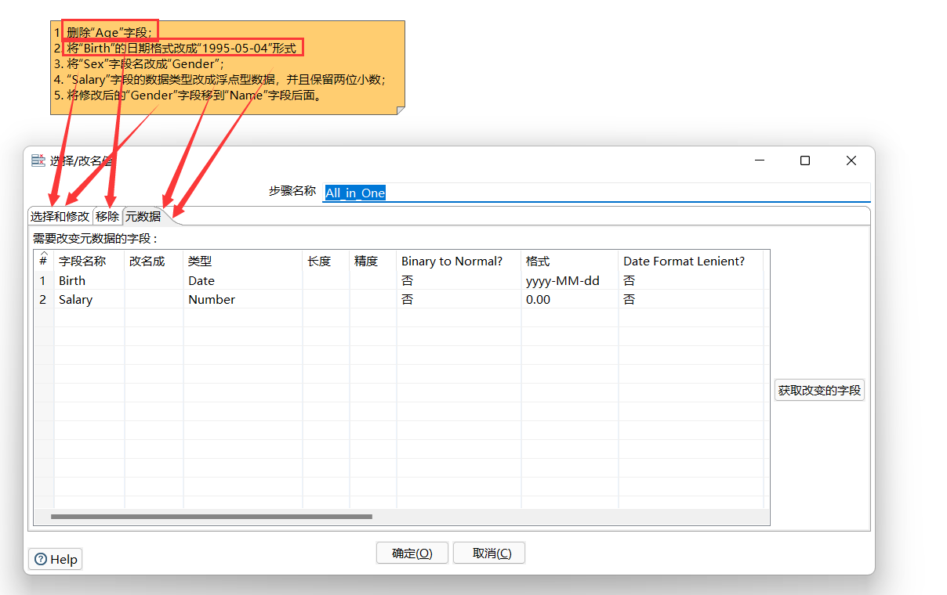Minimize the Select/Rename dialog window

[760, 160]
